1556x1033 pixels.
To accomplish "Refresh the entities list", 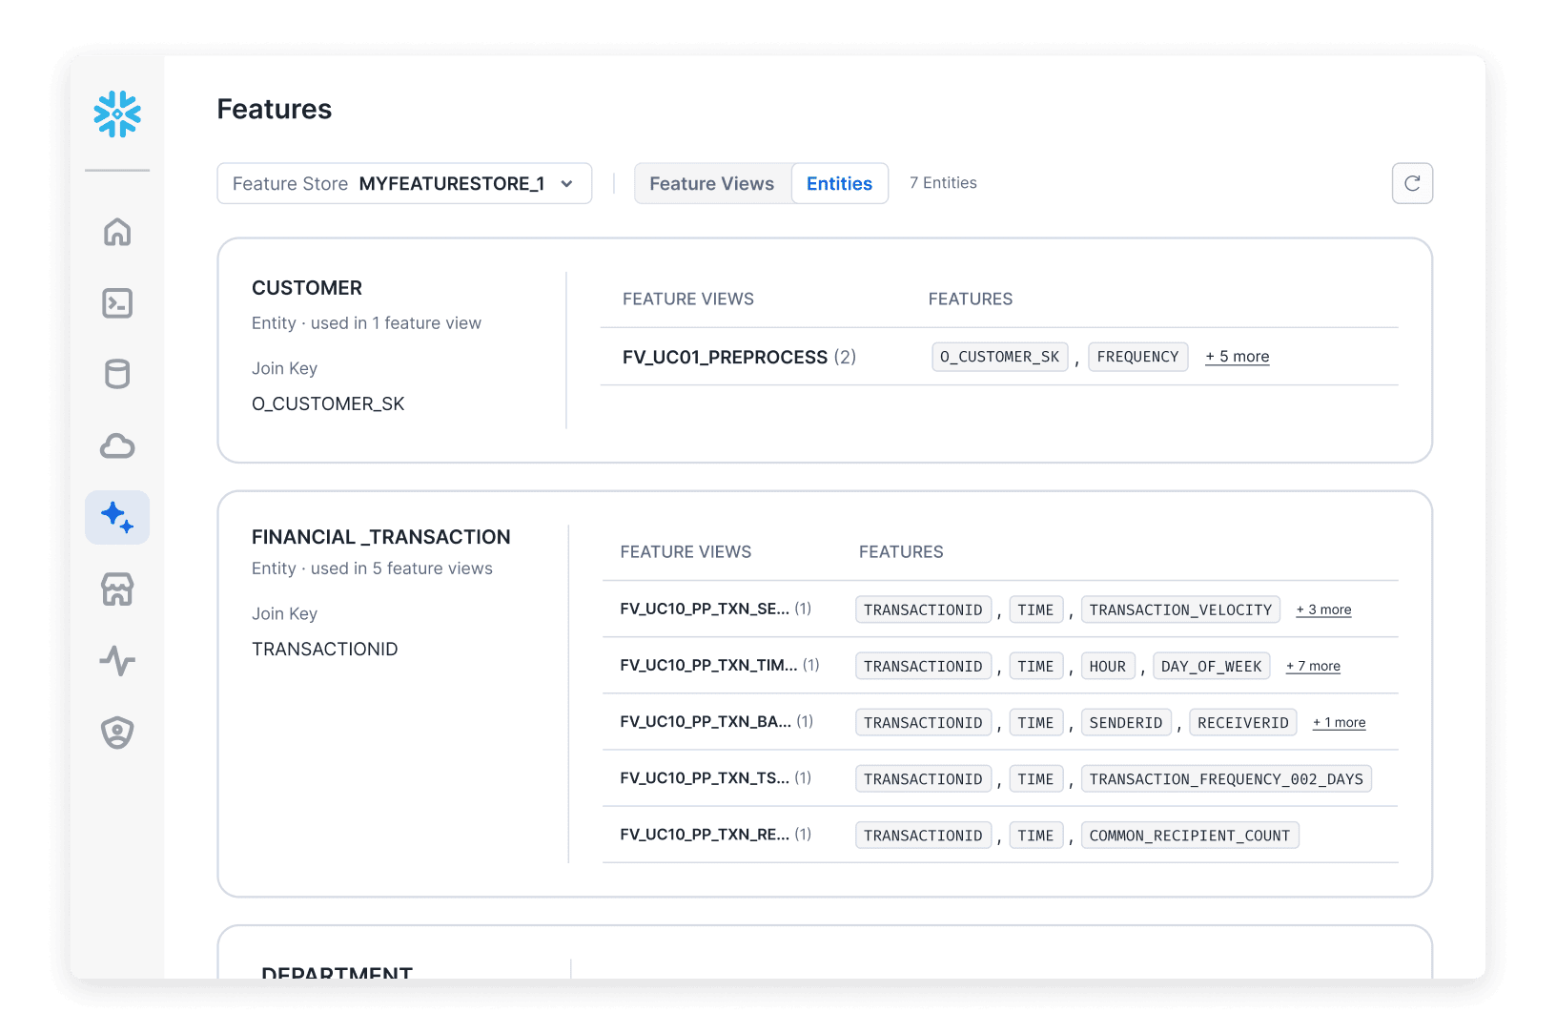I will coord(1412,183).
